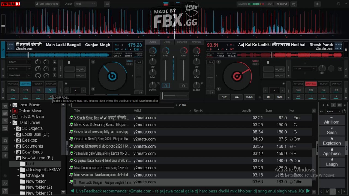Trigger the Explosion sample pad

pyautogui.click(x=332, y=141)
